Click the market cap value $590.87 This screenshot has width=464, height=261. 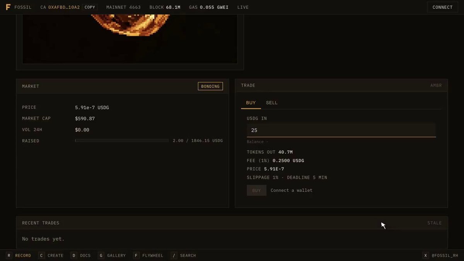[85, 119]
